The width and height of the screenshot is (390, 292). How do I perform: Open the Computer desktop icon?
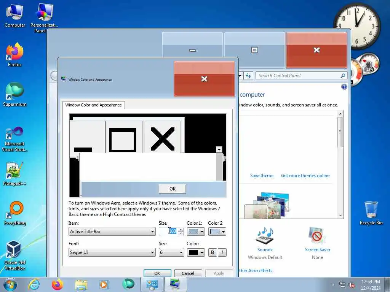pyautogui.click(x=15, y=16)
